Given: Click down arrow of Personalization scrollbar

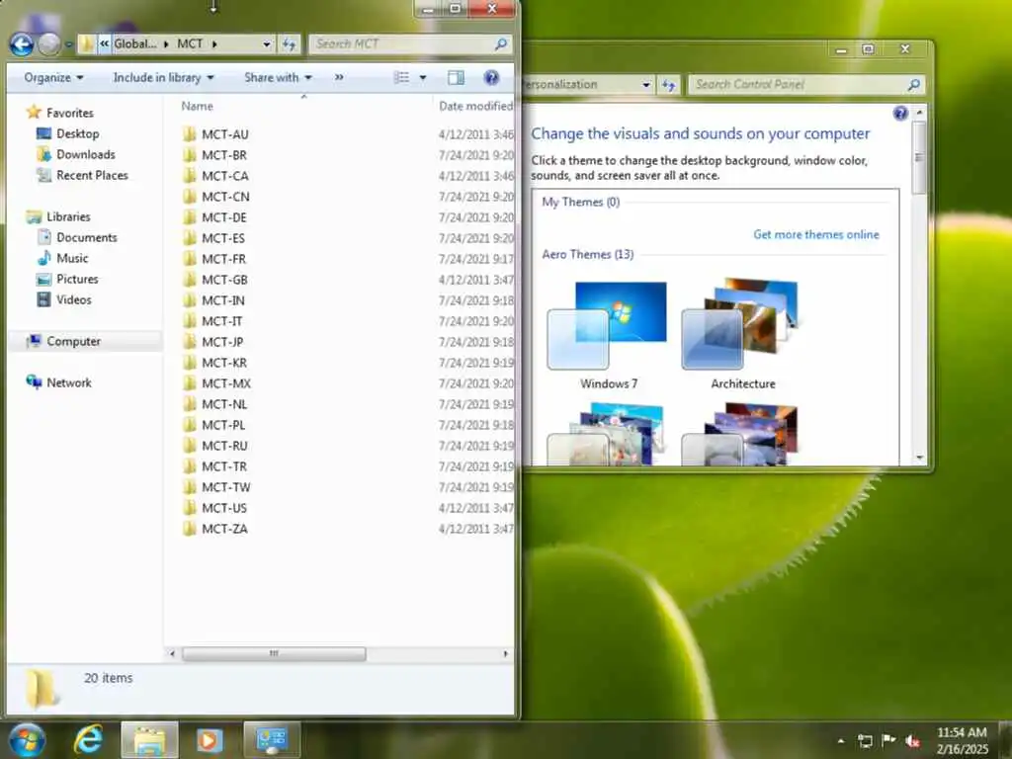Looking at the screenshot, I should [x=920, y=458].
